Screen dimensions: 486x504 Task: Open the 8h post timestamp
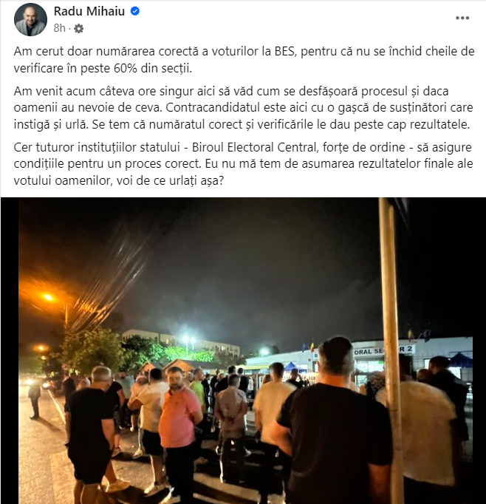[59, 28]
